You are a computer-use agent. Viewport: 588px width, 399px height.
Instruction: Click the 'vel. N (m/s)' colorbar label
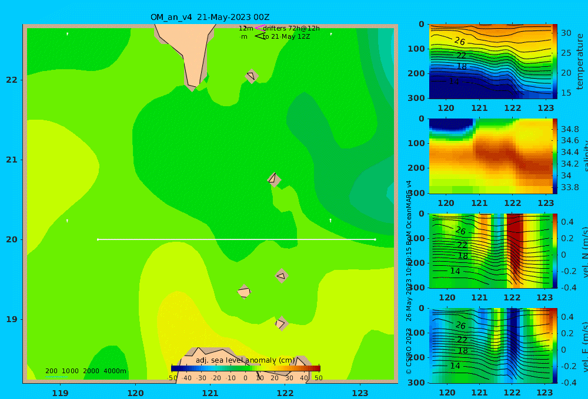click(x=585, y=252)
